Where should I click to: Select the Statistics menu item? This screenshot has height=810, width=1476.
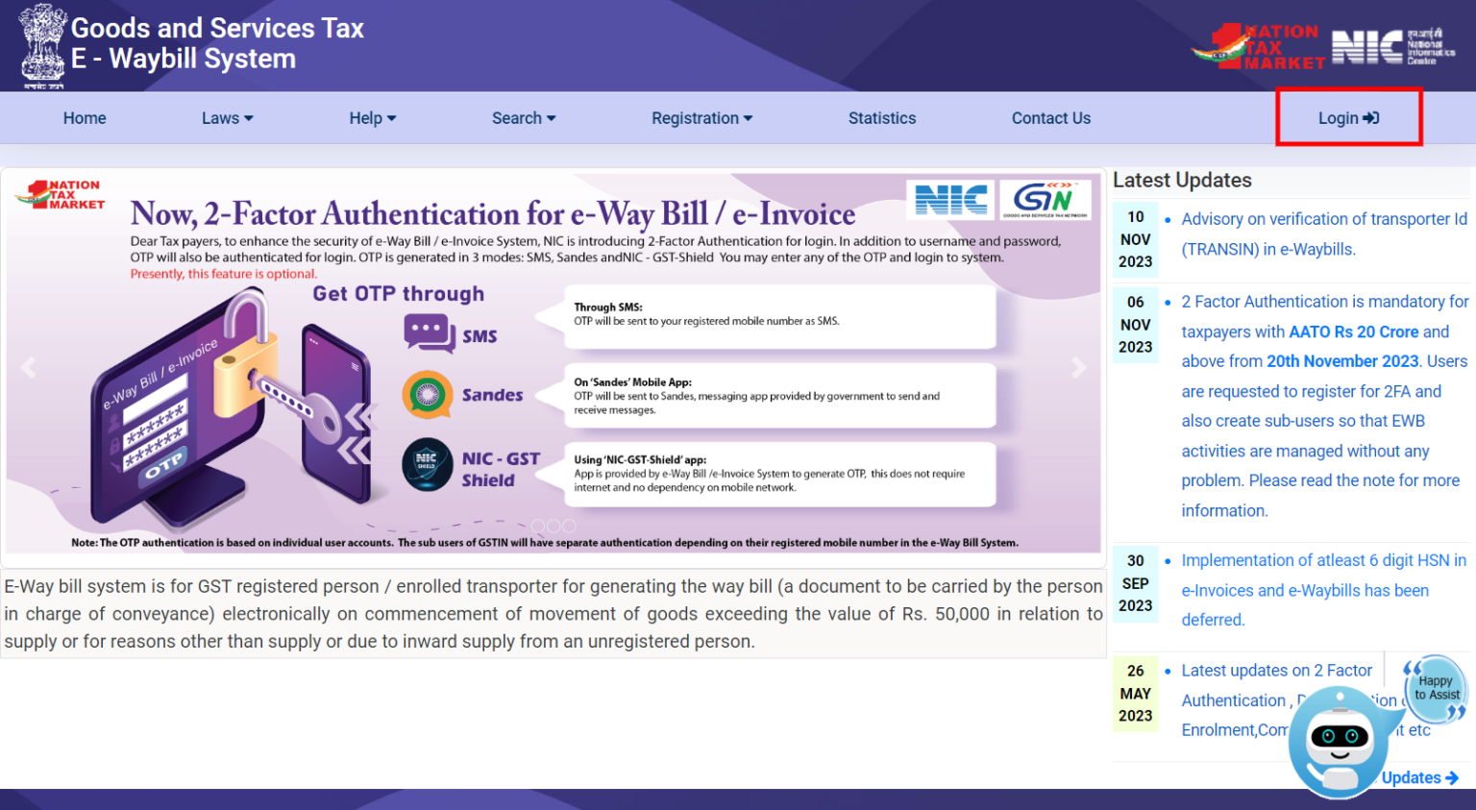tap(881, 117)
